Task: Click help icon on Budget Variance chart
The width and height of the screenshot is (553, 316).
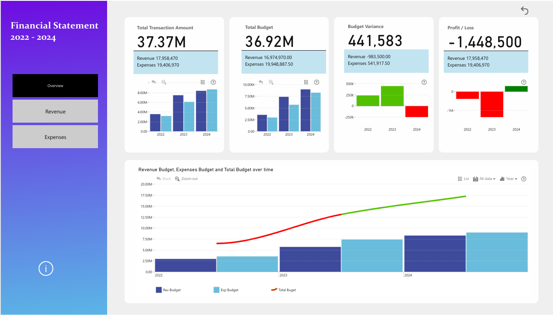Action: (424, 82)
